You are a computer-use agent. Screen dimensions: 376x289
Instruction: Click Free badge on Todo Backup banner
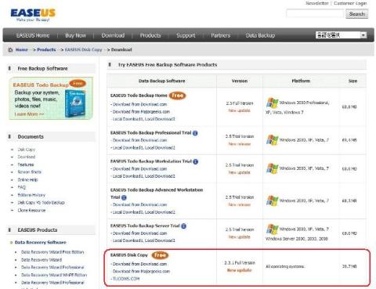[x=78, y=84]
